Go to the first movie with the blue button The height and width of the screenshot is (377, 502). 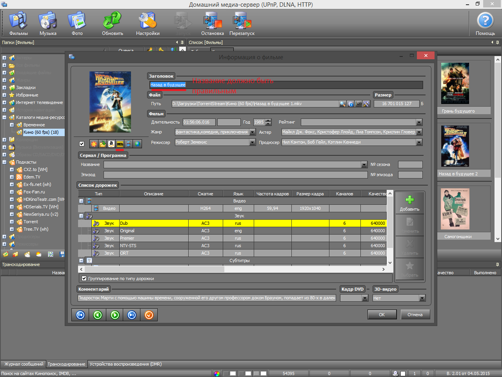pos(80,315)
